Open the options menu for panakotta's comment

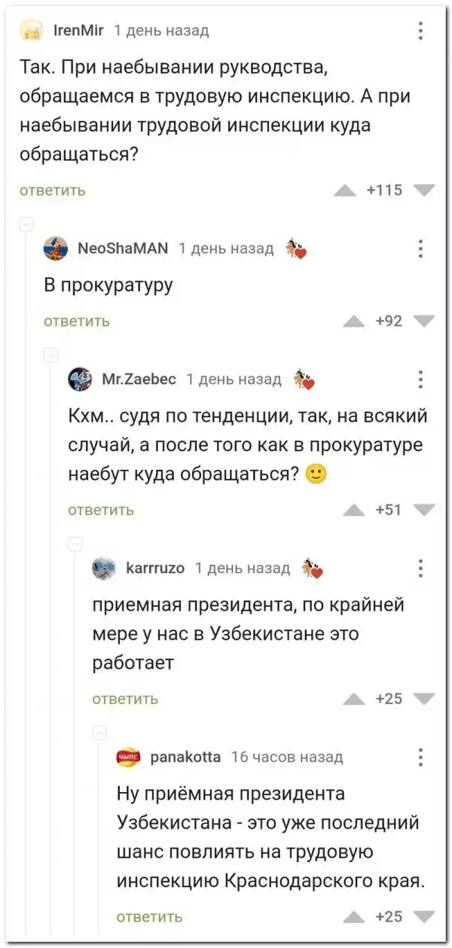pyautogui.click(x=420, y=757)
